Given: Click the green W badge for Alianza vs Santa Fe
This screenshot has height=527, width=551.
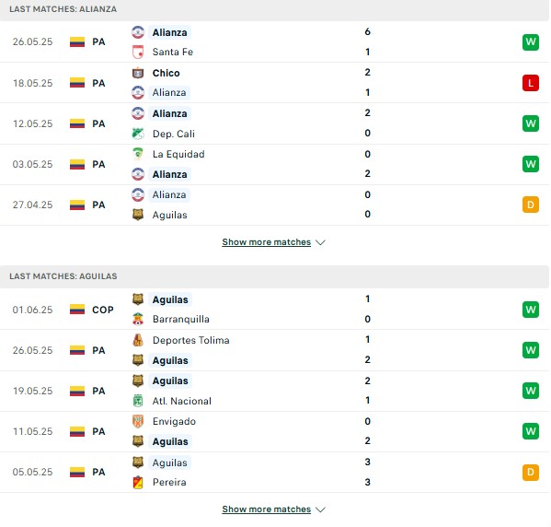Looking at the screenshot, I should click(x=530, y=42).
